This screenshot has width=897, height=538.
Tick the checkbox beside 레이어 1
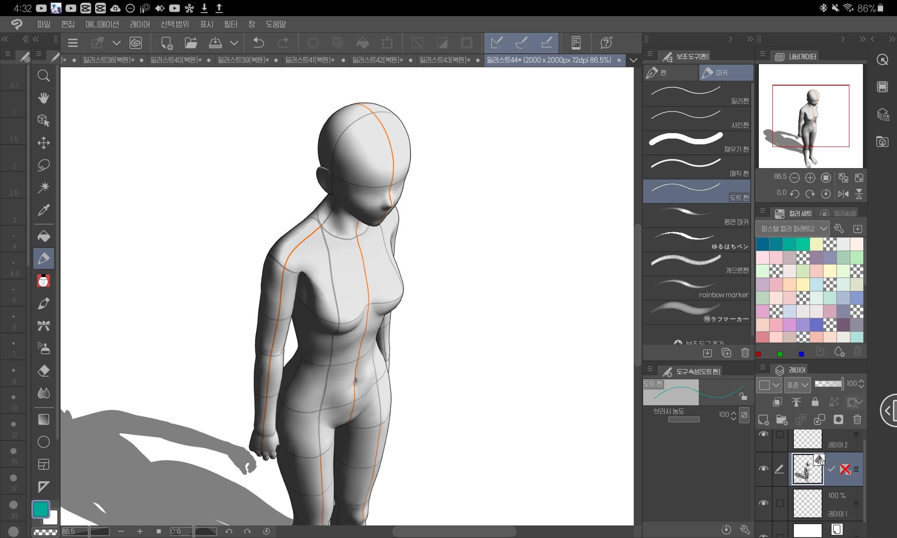click(780, 503)
